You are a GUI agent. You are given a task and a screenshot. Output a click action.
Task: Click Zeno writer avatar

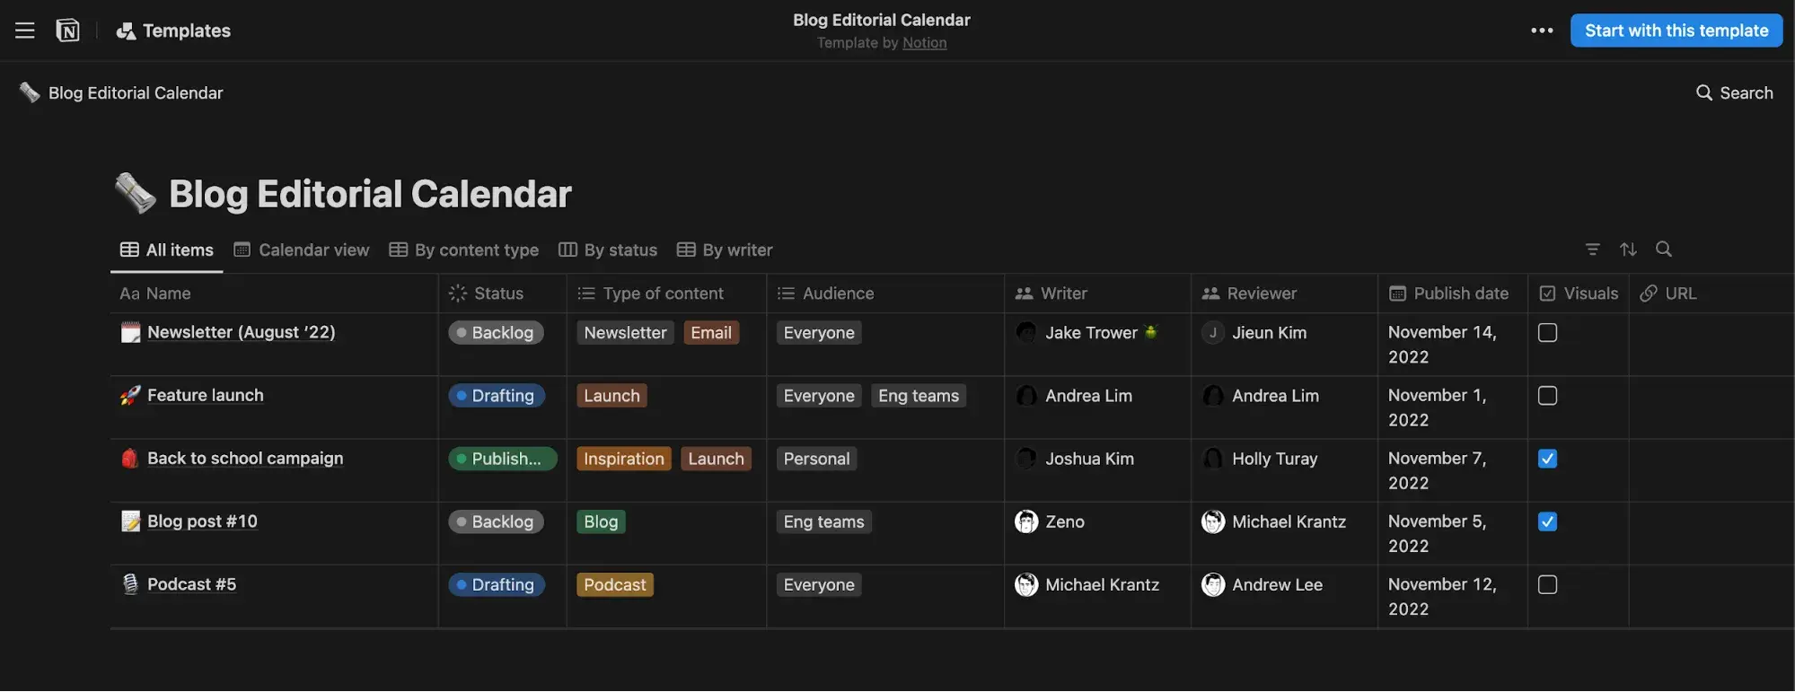point(1025,521)
